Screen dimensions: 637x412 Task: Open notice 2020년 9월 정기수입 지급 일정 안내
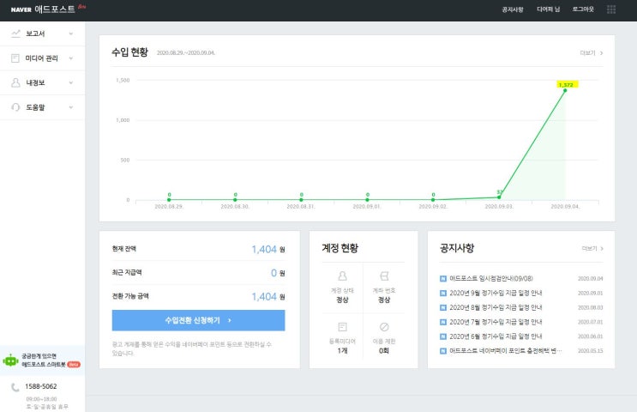tap(496, 293)
